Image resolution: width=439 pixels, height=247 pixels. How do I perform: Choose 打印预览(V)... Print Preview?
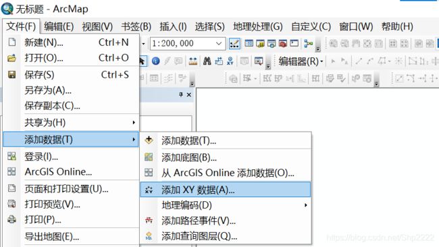coord(71,204)
